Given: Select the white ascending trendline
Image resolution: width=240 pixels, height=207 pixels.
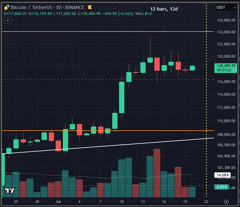Looking at the screenshot, I should pos(108,146).
